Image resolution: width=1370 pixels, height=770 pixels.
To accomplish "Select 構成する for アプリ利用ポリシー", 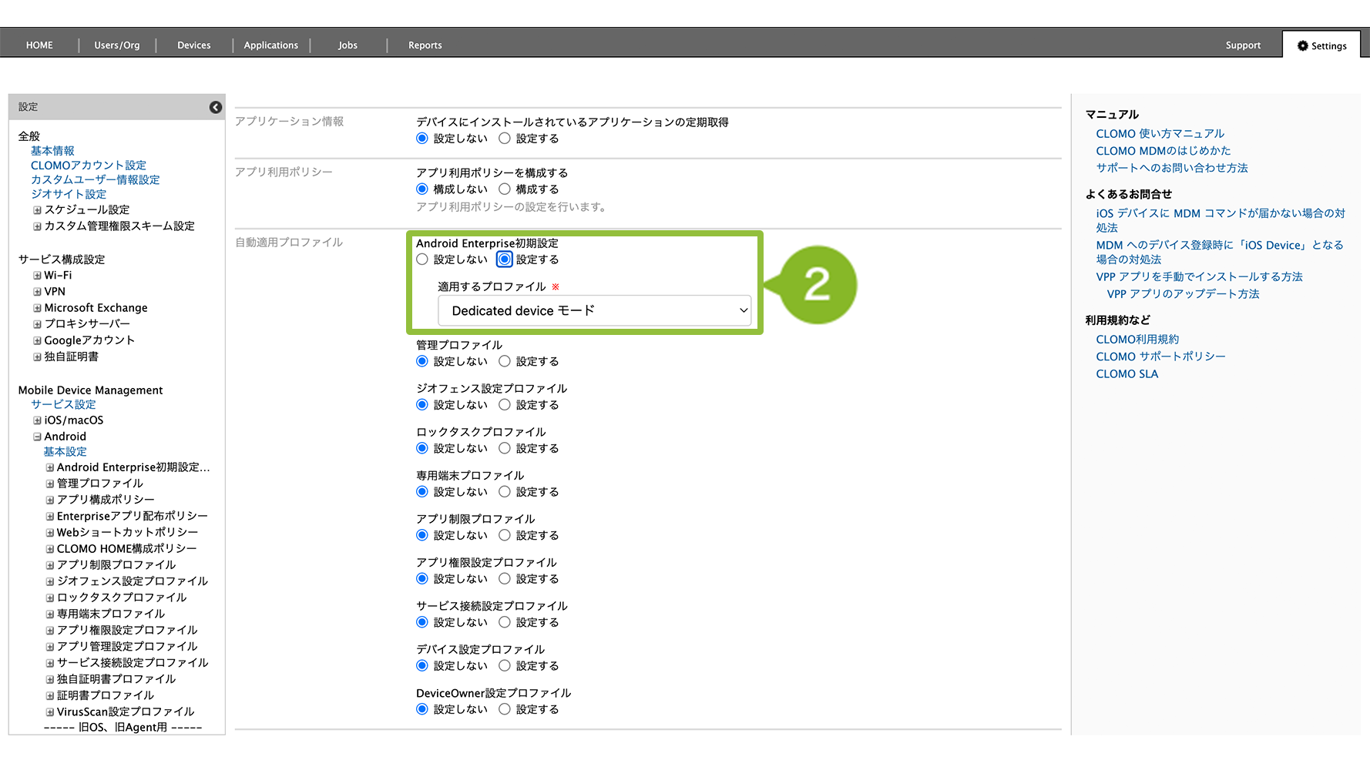I will tap(505, 189).
